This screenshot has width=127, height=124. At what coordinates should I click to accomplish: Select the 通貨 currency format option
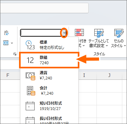click(x=49, y=75)
